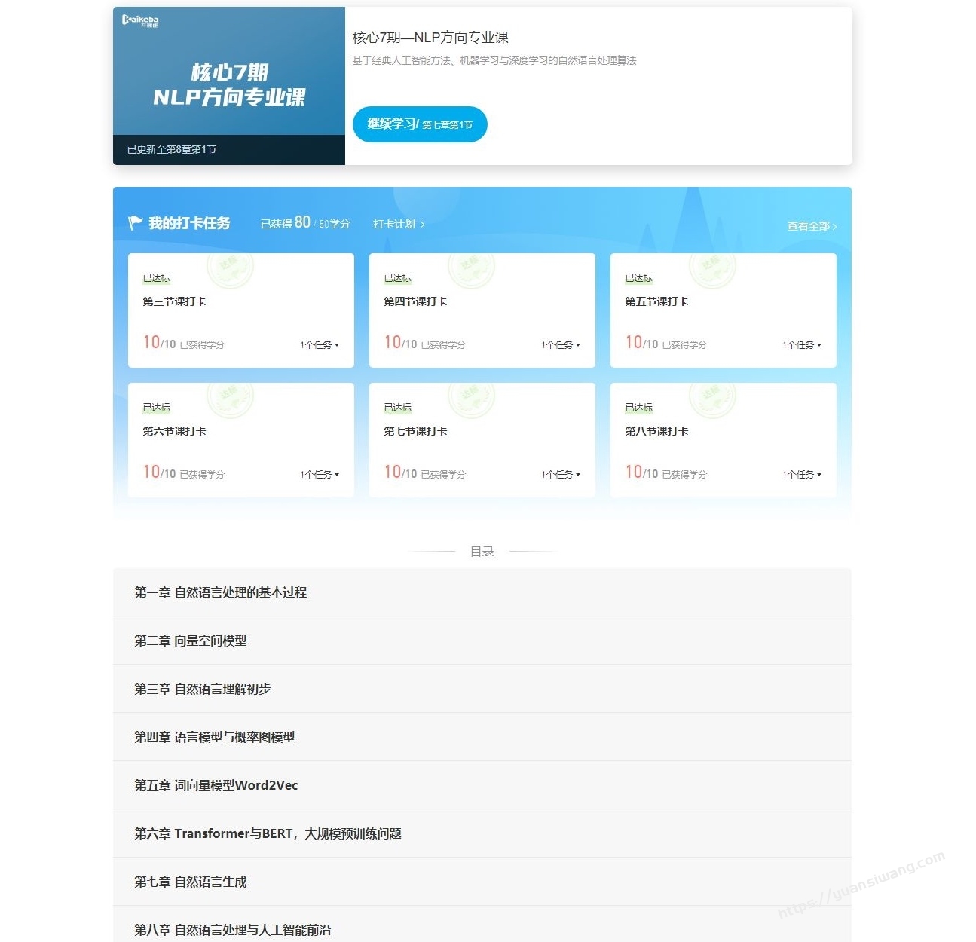Open chapter 第四章 语言模型与概率图模型

coord(482,737)
